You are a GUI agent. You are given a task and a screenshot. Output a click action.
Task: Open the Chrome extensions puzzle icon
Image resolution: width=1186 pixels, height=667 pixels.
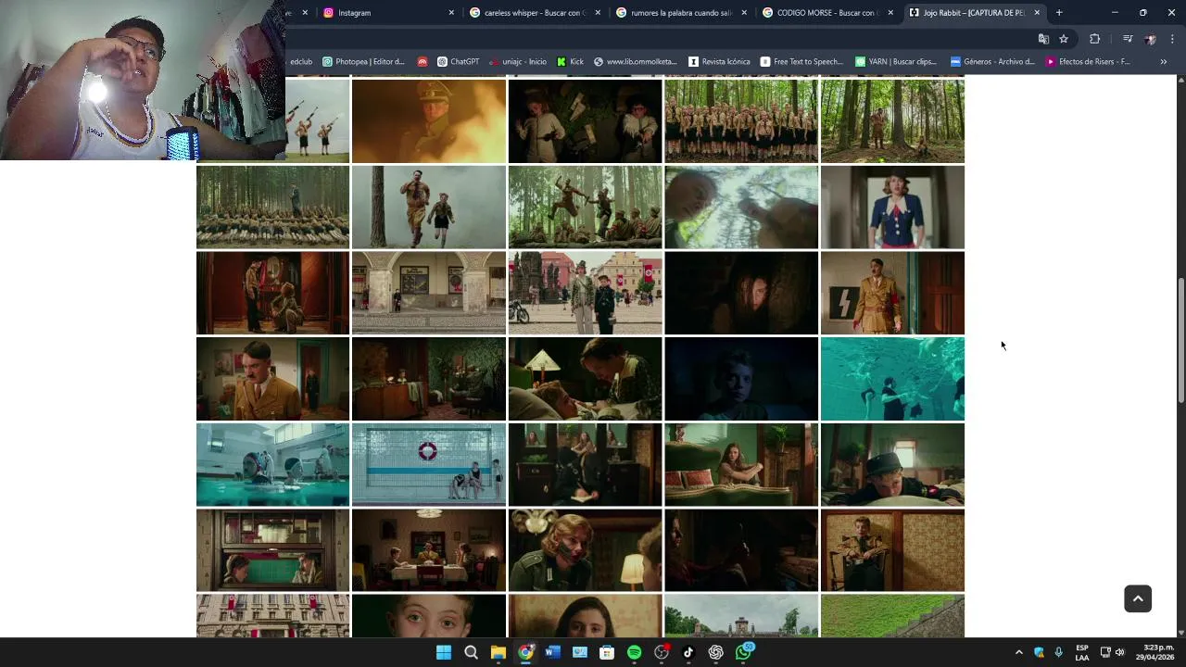[1094, 39]
